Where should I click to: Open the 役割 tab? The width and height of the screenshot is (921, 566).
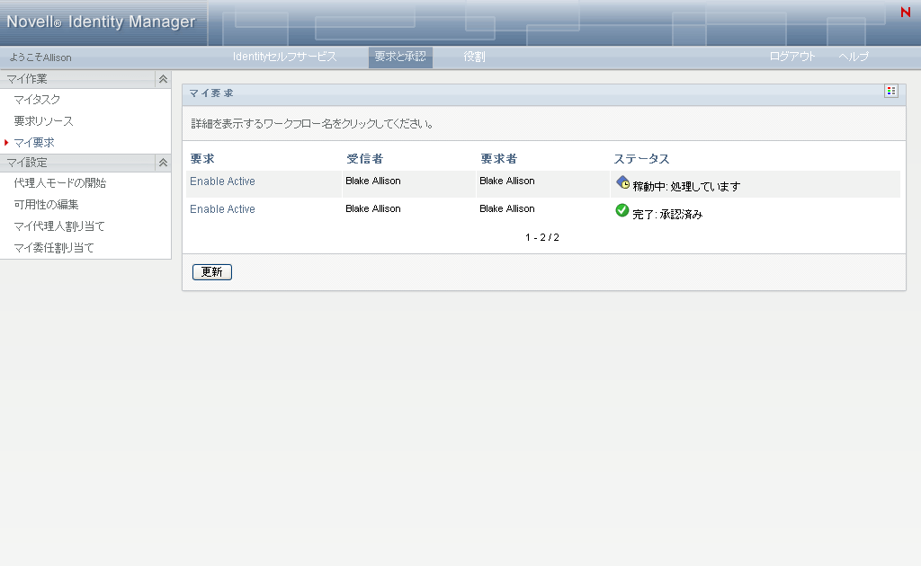tap(474, 57)
